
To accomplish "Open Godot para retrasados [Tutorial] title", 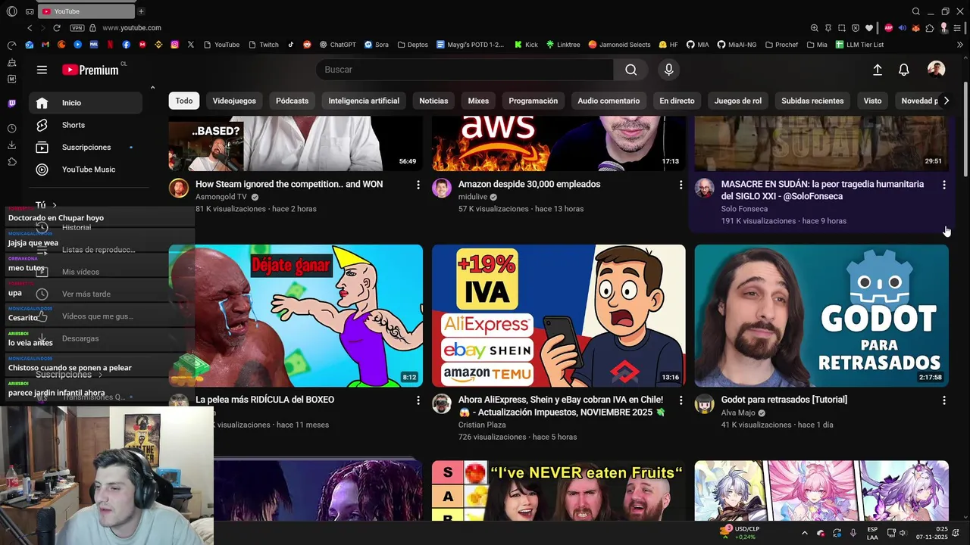I will pyautogui.click(x=784, y=400).
